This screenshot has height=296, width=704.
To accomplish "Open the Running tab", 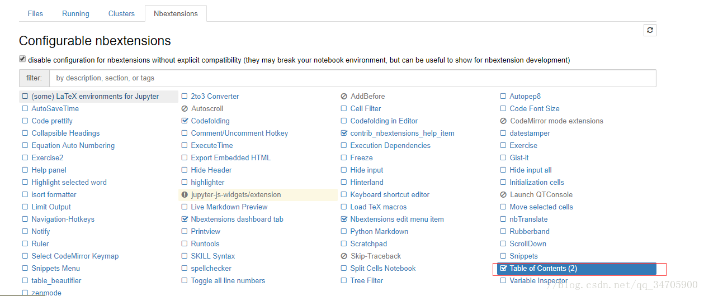I will 75,13.
